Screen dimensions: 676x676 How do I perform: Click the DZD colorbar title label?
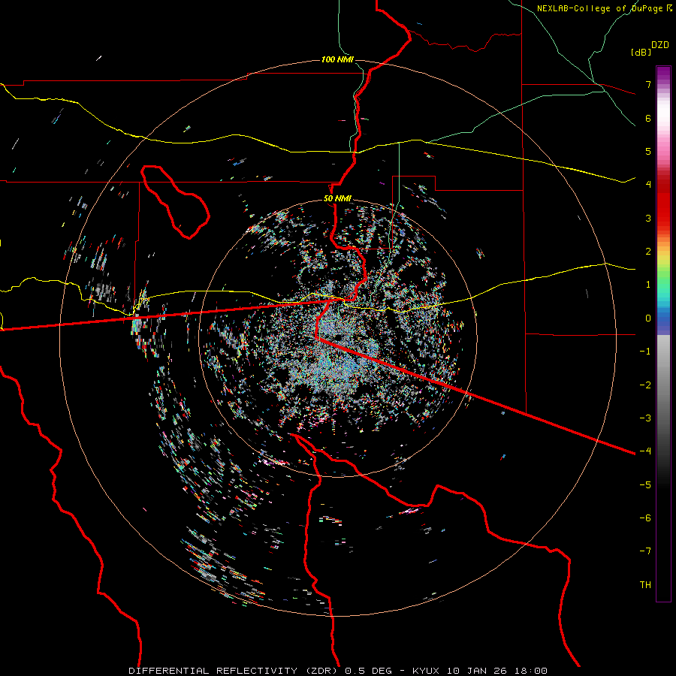[x=660, y=45]
